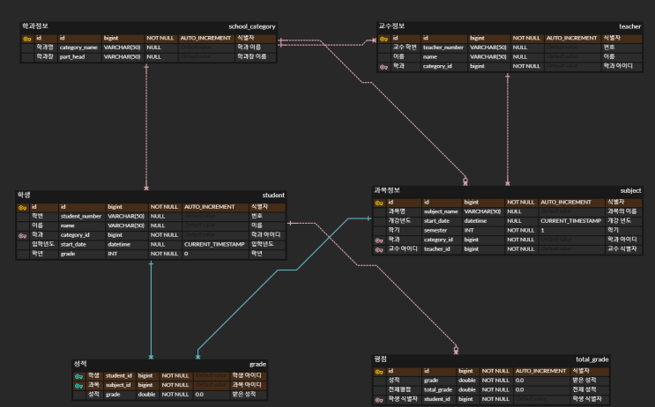This screenshot has height=407, width=655.
Task: Click the 과목의 이름 comment cell
Action: 623,211
